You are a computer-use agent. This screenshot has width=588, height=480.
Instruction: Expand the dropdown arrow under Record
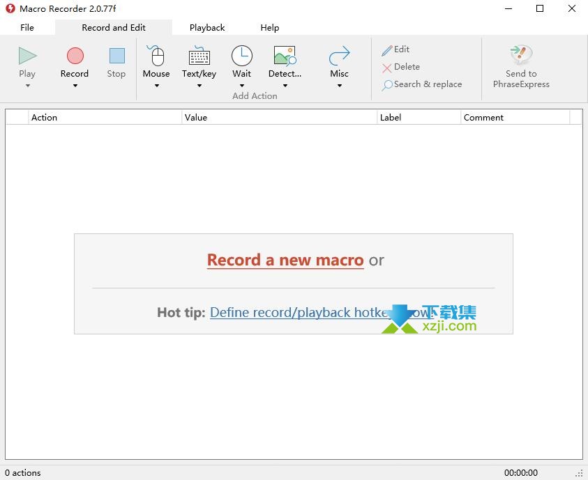75,86
